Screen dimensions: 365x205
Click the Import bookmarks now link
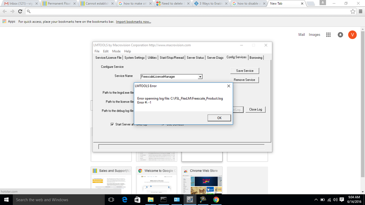click(133, 22)
